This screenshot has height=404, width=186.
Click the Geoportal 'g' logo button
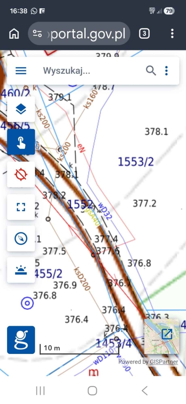click(21, 340)
